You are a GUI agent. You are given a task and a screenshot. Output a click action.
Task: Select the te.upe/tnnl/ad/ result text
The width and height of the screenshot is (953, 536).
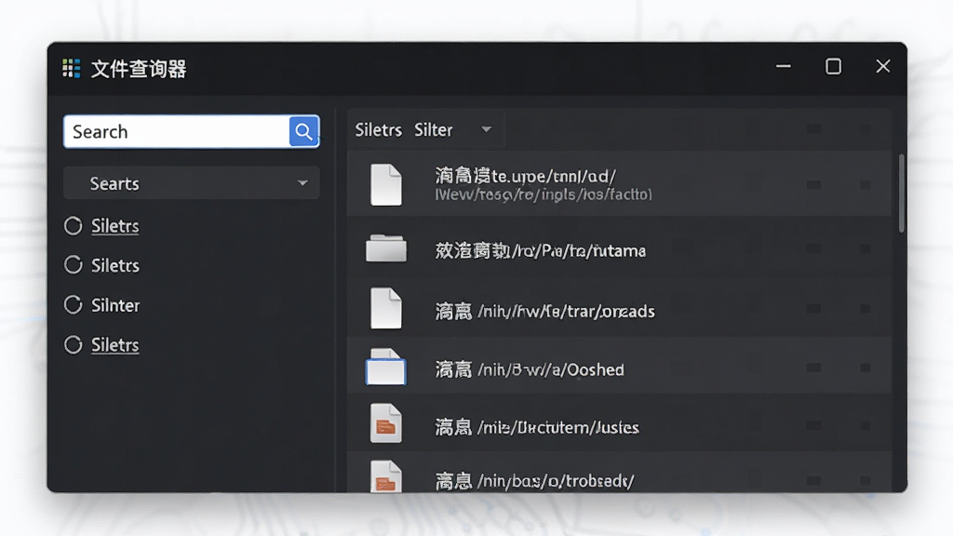tap(525, 176)
